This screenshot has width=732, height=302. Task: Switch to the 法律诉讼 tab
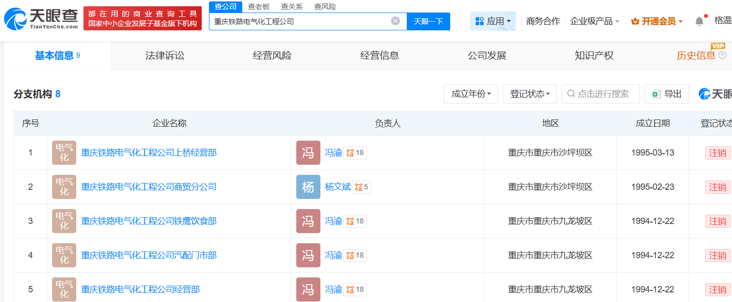(x=165, y=55)
